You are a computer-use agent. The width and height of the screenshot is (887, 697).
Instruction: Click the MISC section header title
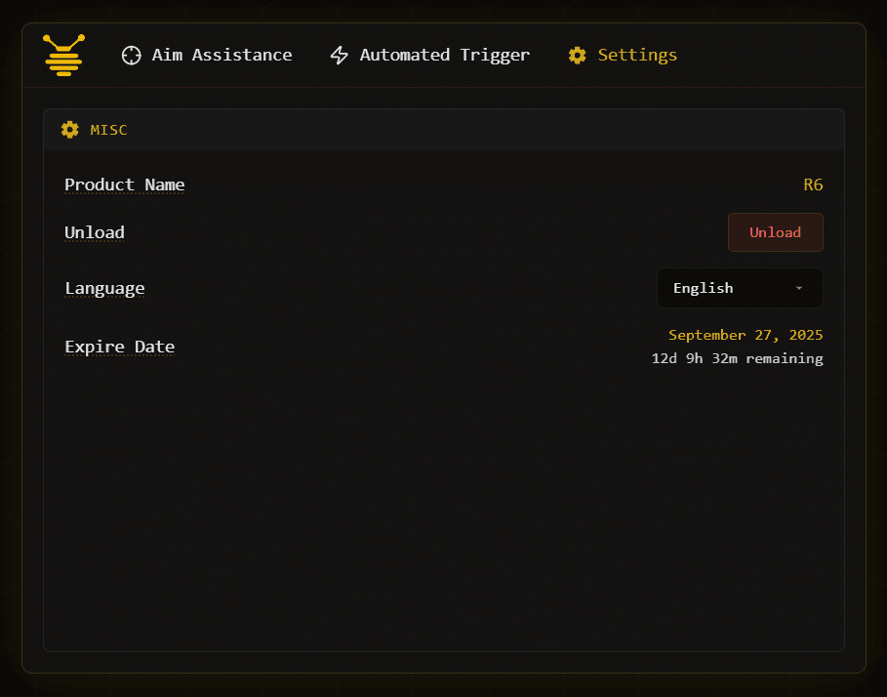108,130
